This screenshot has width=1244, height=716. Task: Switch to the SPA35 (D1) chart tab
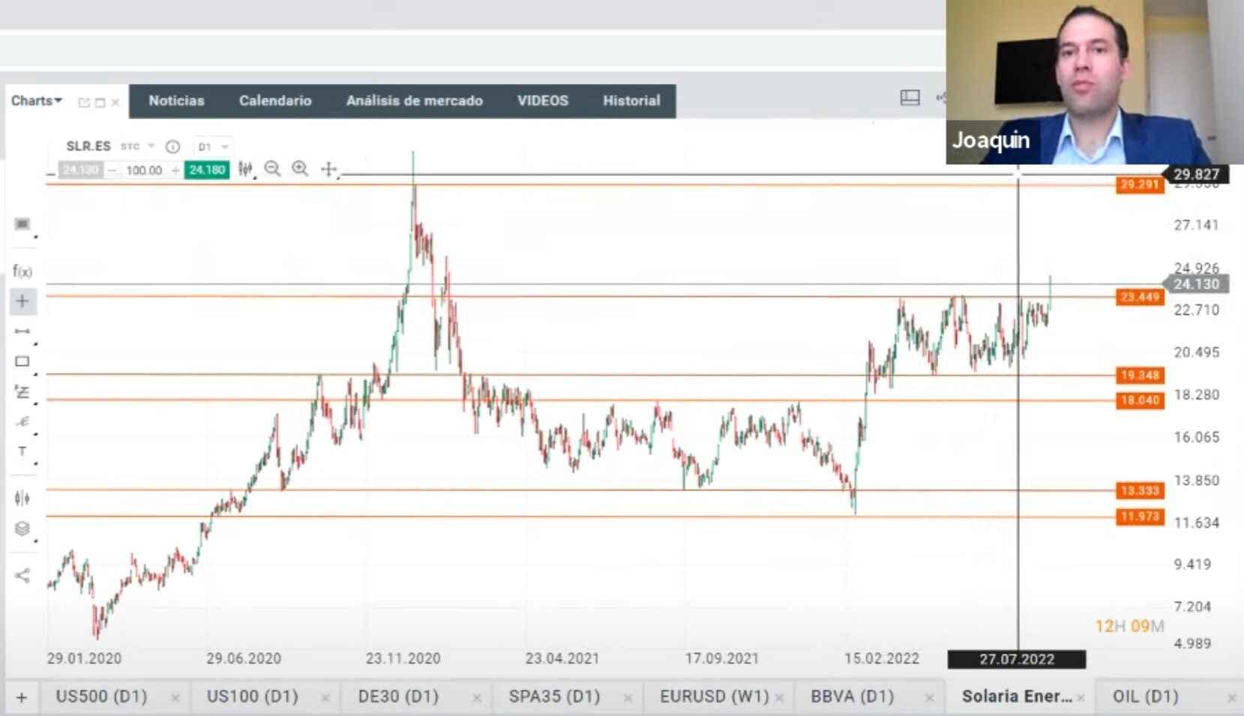click(554, 697)
